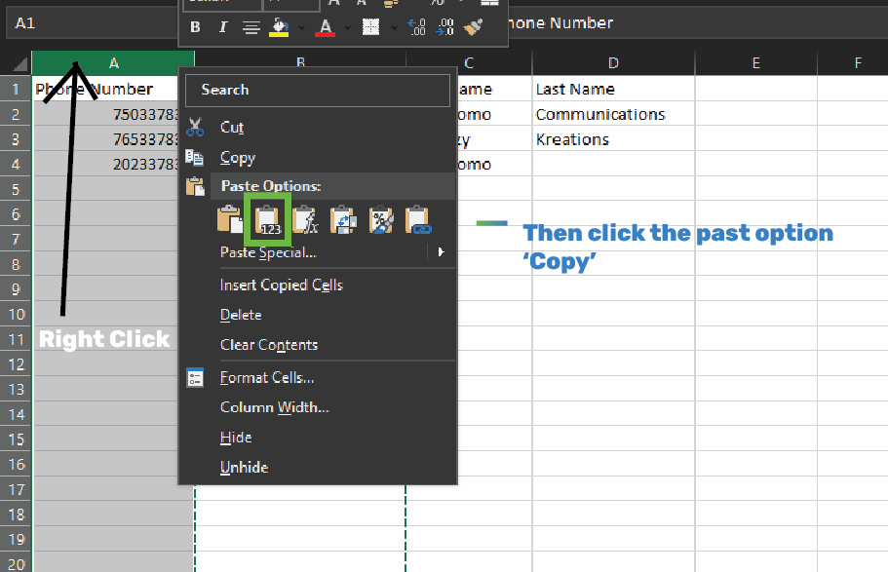Image resolution: width=888 pixels, height=572 pixels.
Task: Click the cell starting with 7503378
Action: (105, 114)
